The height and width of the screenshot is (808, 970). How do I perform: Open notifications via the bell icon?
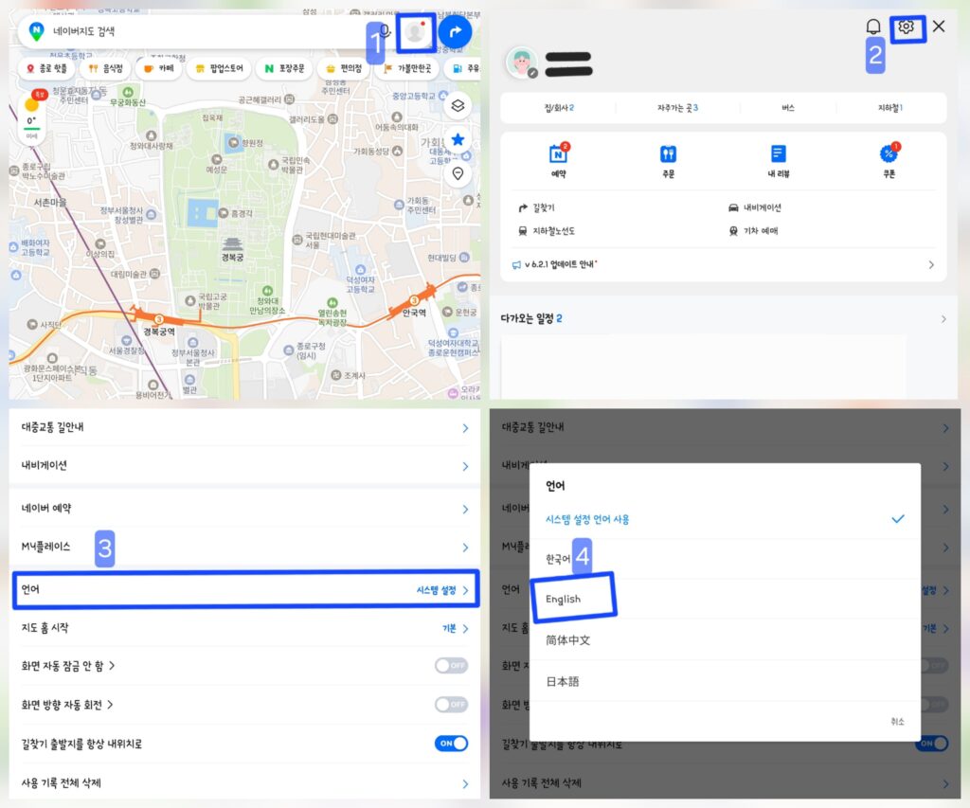(x=872, y=27)
